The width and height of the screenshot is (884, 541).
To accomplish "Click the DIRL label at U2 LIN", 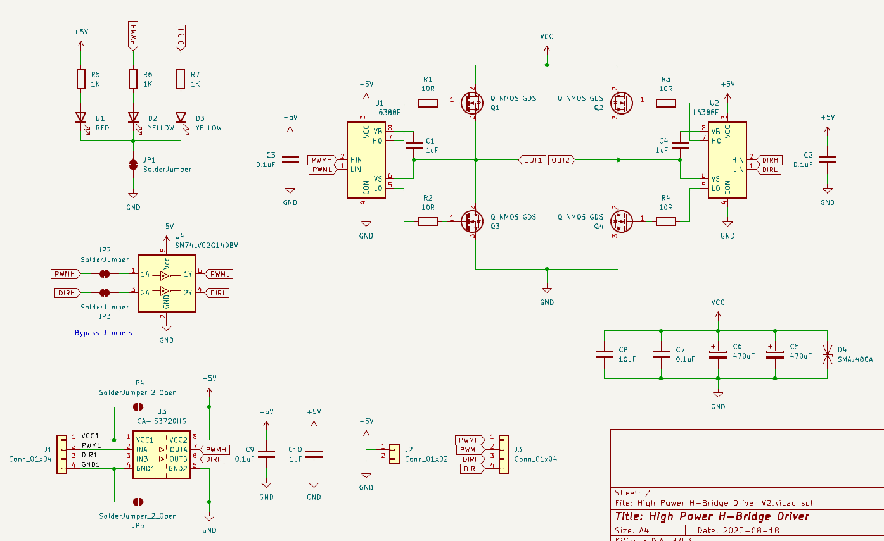I will (x=769, y=170).
